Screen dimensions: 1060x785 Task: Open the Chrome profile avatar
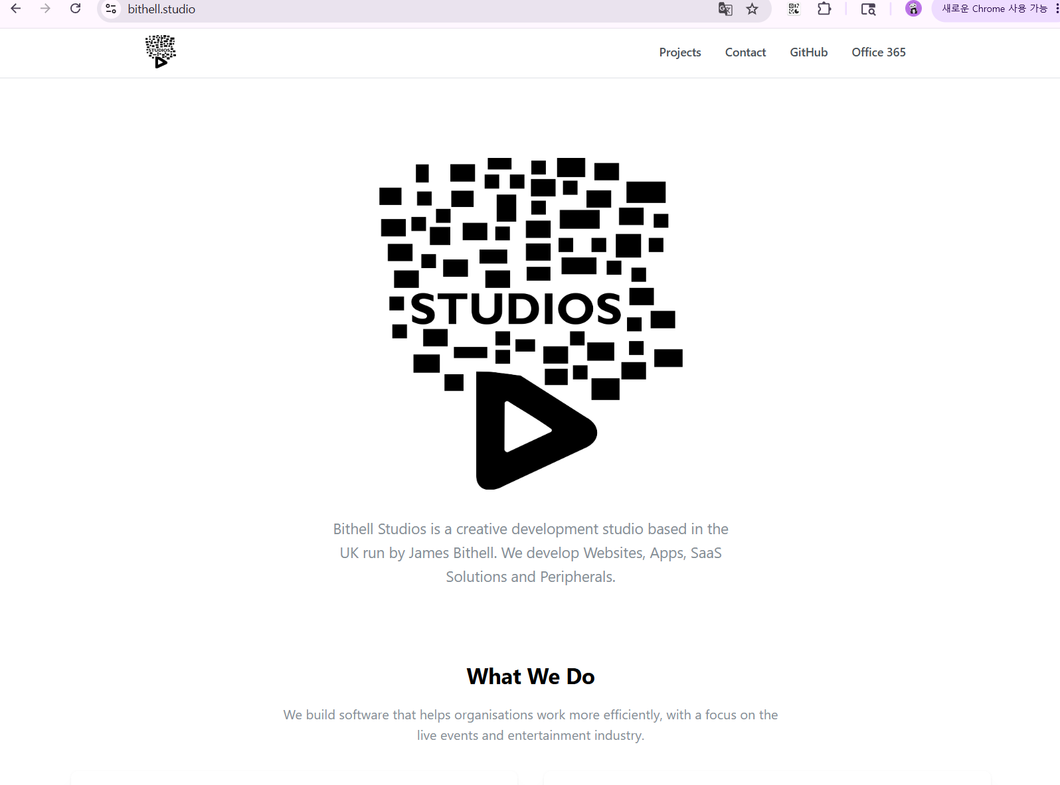(913, 9)
